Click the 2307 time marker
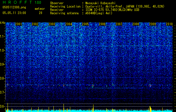The image size is (176, 112). click(x=119, y=24)
